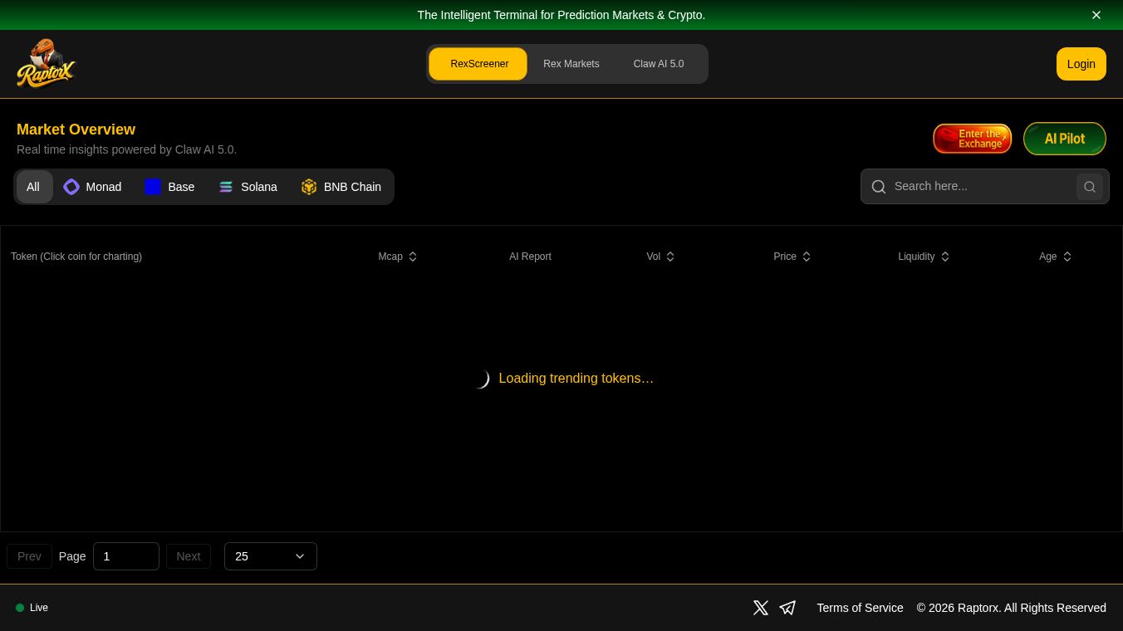Click the magnifier icon inside search field

tap(879, 187)
